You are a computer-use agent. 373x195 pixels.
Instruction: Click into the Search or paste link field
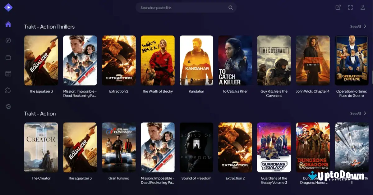[x=182, y=8]
